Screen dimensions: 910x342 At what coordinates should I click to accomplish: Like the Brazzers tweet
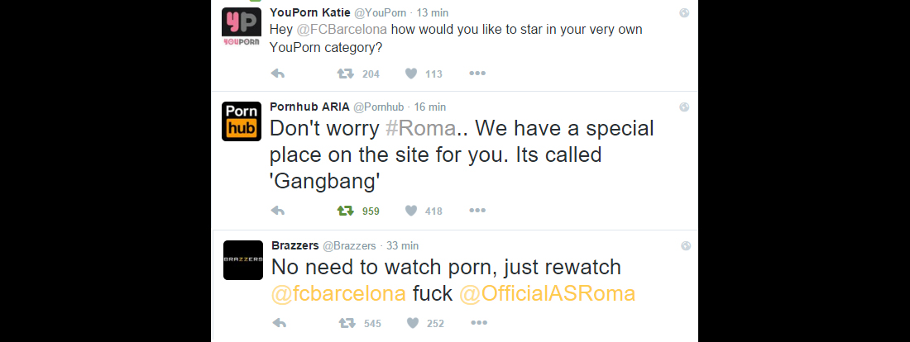[x=411, y=323]
